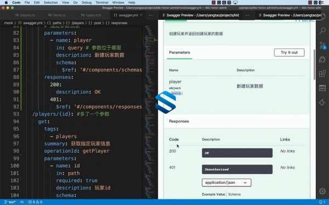Click 'No links' text for the 200 row
The height and width of the screenshot is (205, 329).
click(287, 151)
